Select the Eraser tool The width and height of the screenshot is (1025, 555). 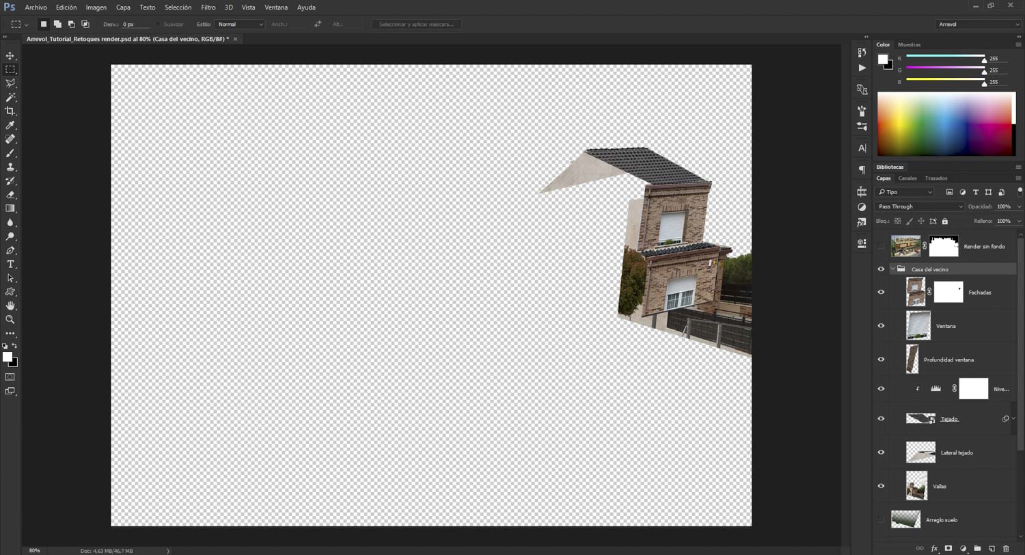10,195
